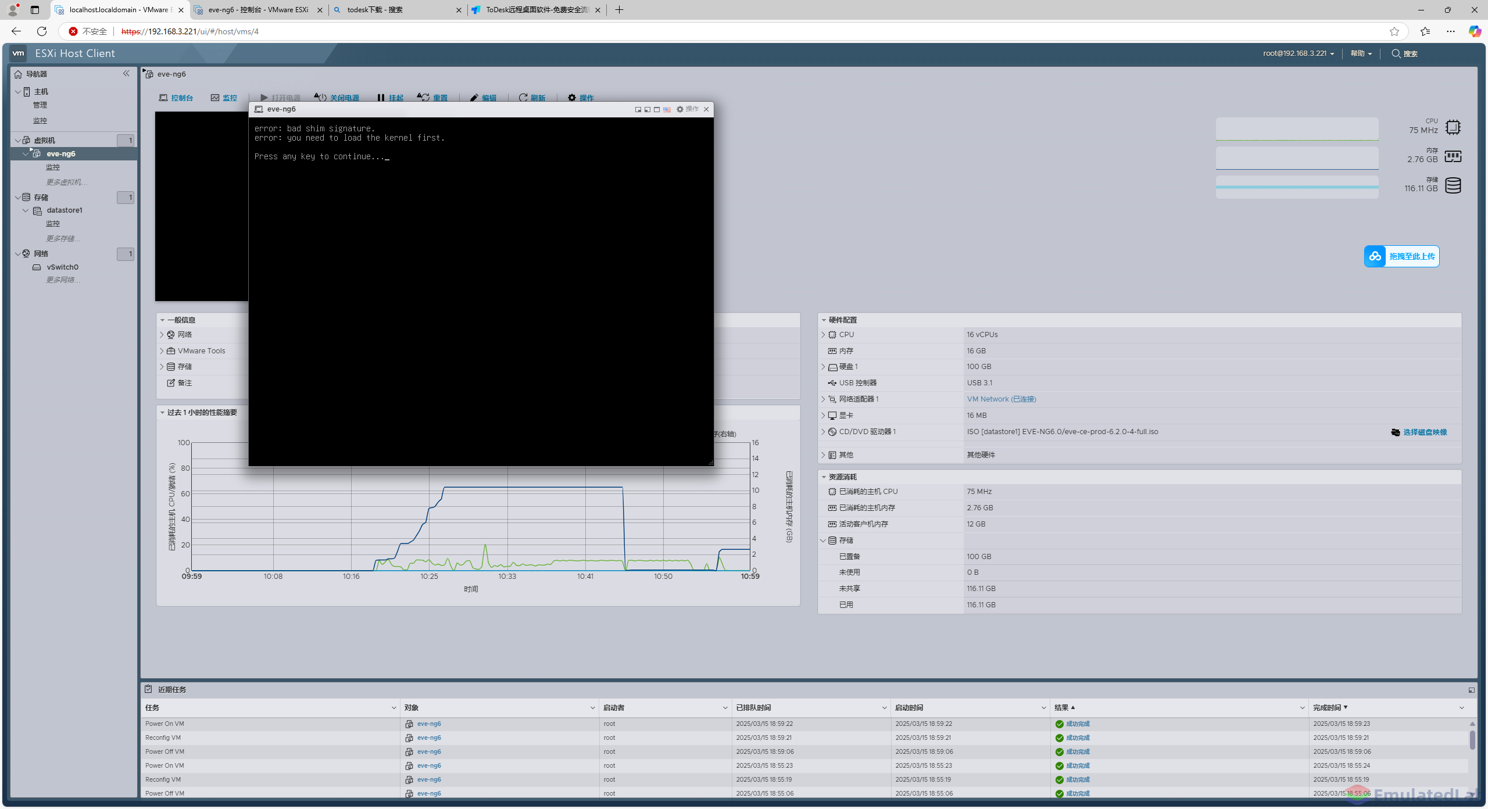Switch to ToDesk远程桌面软件 browser tab

536,10
